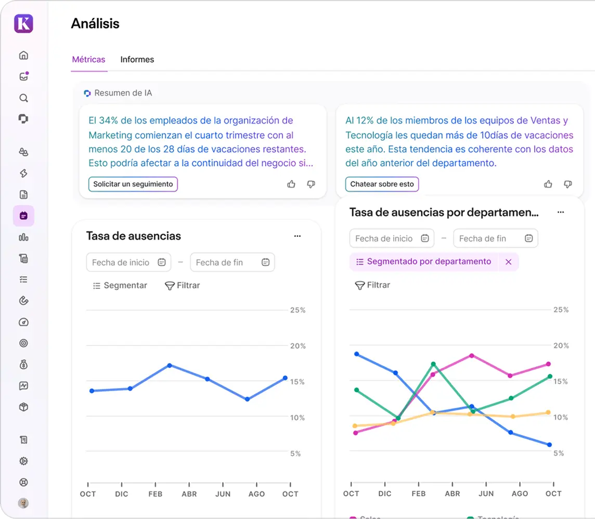Image resolution: width=595 pixels, height=519 pixels.
Task: Click the pulse chart sidebar icon
Action: 23,386
